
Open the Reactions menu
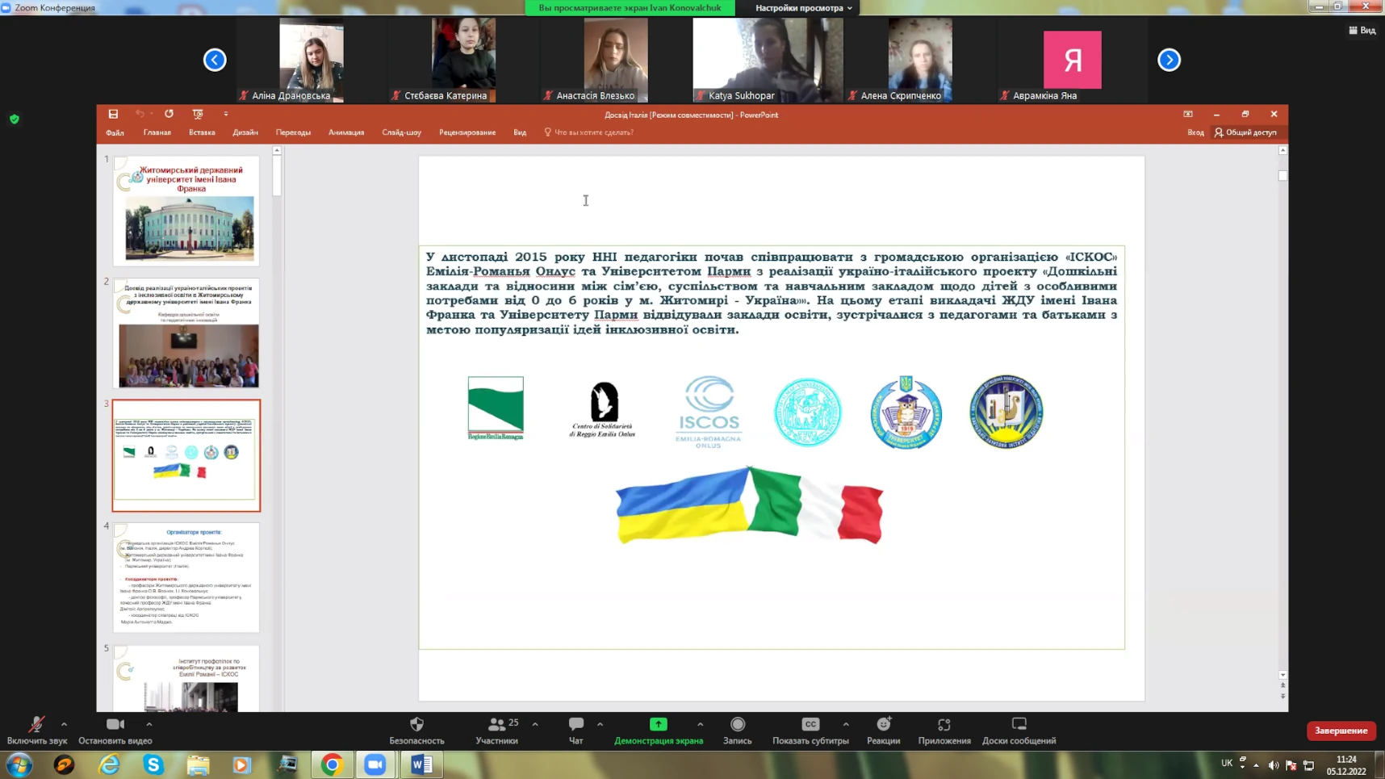pos(883,730)
